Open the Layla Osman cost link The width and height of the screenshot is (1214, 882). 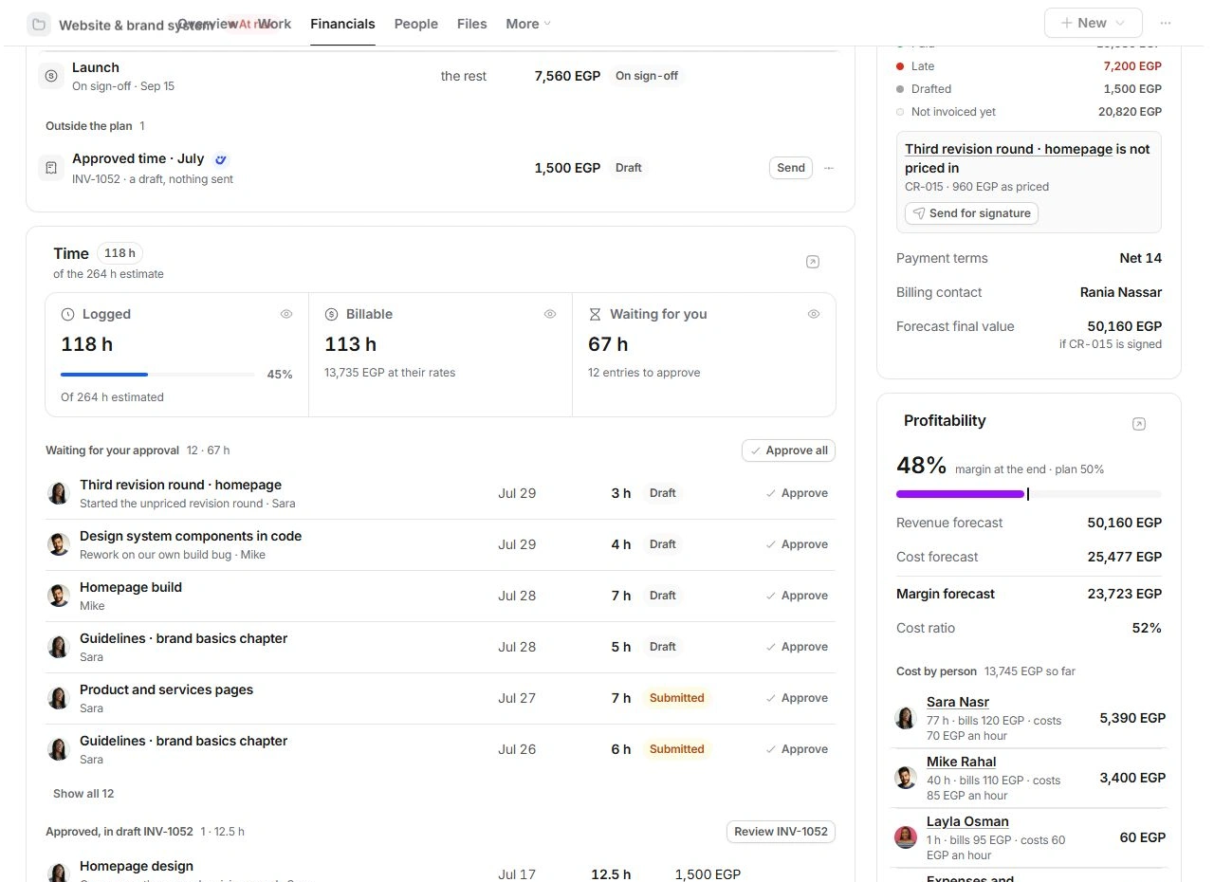(967, 821)
